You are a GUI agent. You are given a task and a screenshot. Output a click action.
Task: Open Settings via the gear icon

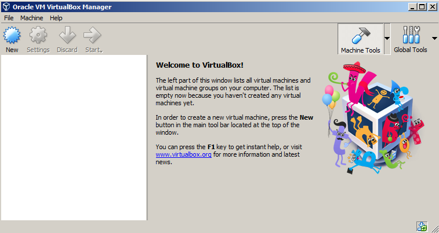pos(38,36)
